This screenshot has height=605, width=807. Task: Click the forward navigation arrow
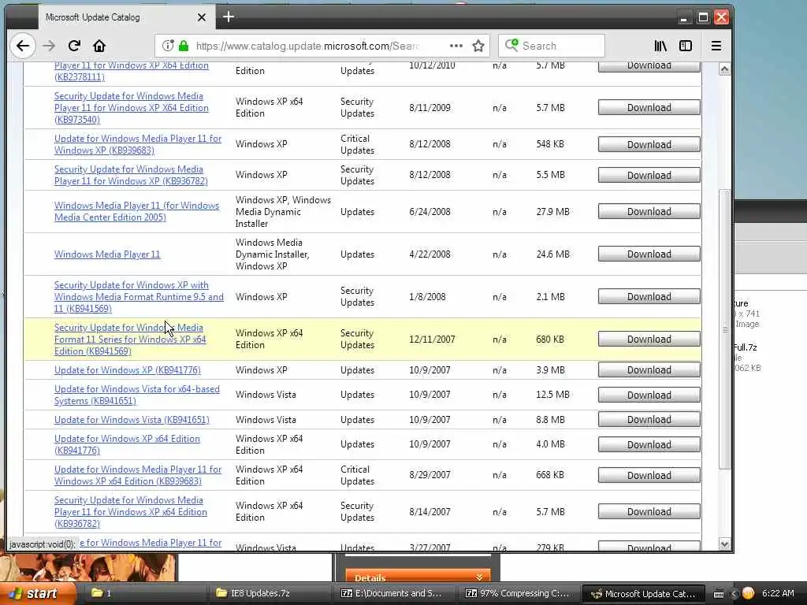(49, 46)
